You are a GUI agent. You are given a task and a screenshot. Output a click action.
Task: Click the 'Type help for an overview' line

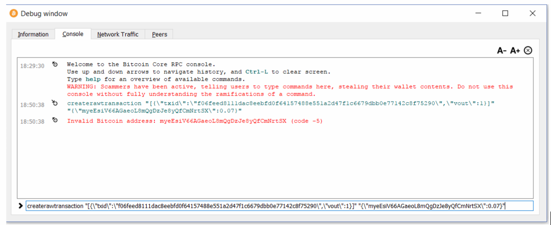tap(156, 79)
